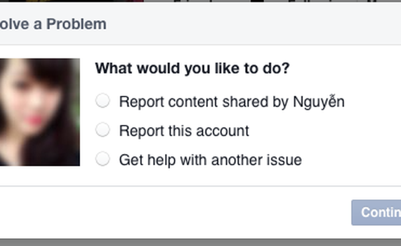Click the name "Nguyễn" in the first option
401x246 pixels.
(319, 102)
